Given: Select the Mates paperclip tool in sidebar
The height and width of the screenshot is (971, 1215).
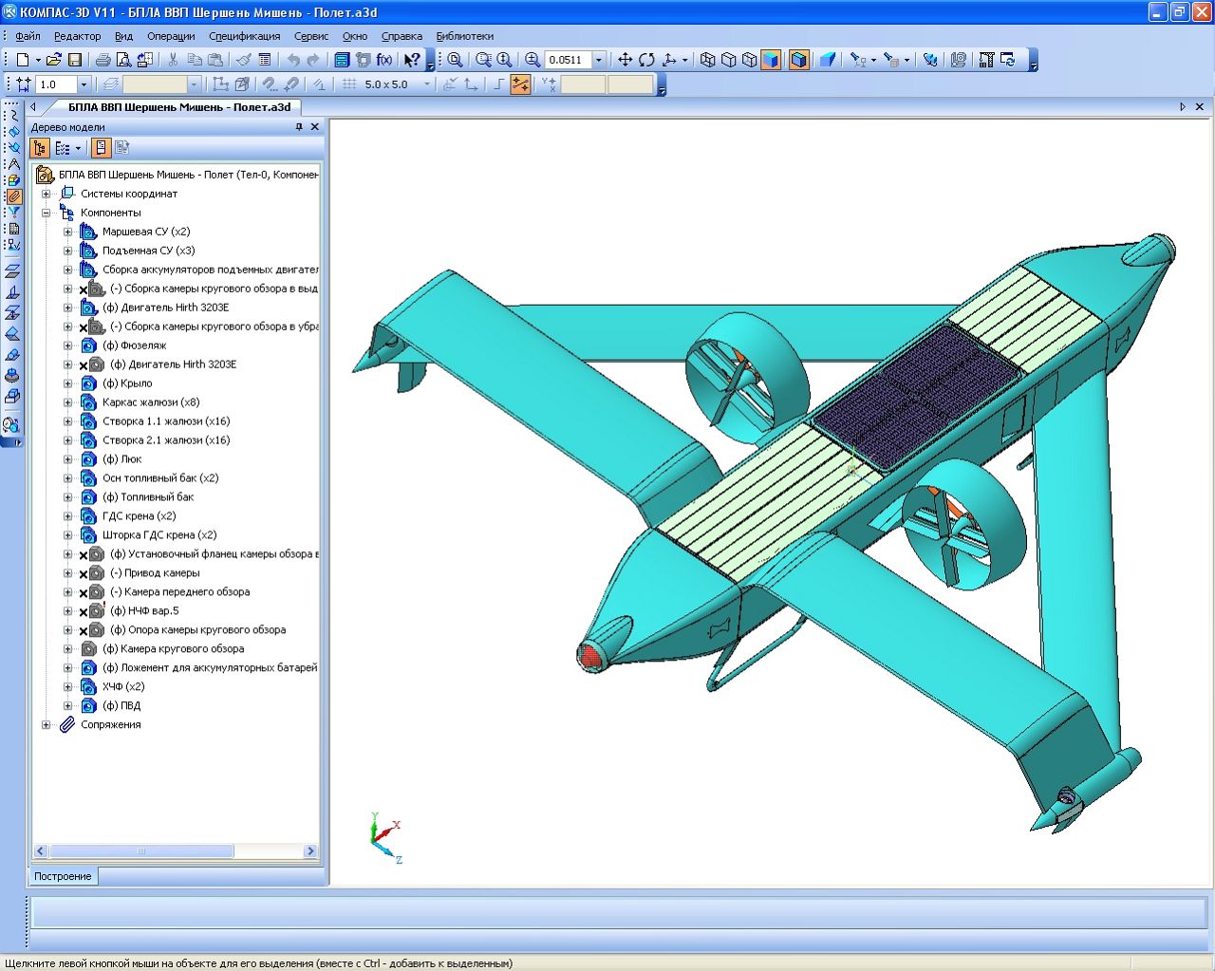Looking at the screenshot, I should [13, 196].
